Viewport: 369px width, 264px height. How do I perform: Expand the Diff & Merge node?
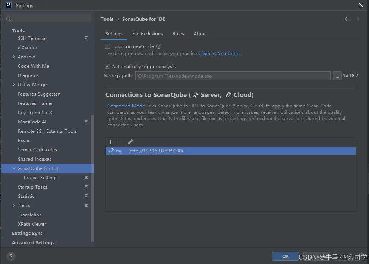click(14, 85)
